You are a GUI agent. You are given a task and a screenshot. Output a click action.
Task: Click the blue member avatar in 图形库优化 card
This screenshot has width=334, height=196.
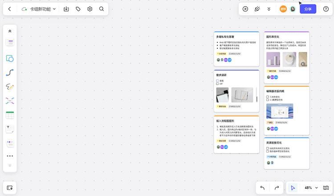276,77
